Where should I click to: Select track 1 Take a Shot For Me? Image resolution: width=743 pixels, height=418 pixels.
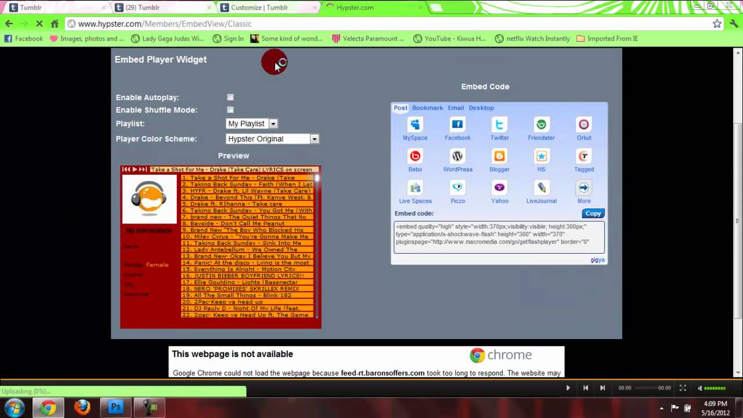click(x=247, y=178)
